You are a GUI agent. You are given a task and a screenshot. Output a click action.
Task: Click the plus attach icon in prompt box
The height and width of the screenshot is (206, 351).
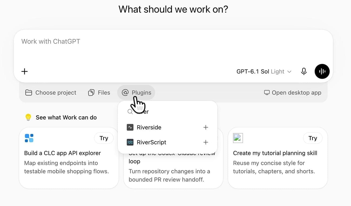[x=25, y=71]
